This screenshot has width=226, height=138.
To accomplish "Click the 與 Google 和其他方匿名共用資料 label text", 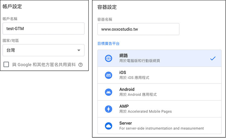I will tap(44, 65).
